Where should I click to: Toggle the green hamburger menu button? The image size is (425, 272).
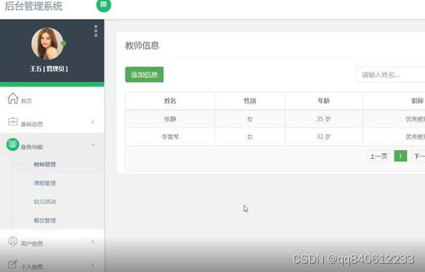tap(103, 5)
